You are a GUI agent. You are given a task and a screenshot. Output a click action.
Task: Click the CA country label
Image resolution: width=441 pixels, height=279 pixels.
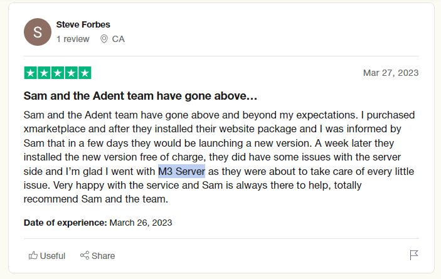click(118, 39)
